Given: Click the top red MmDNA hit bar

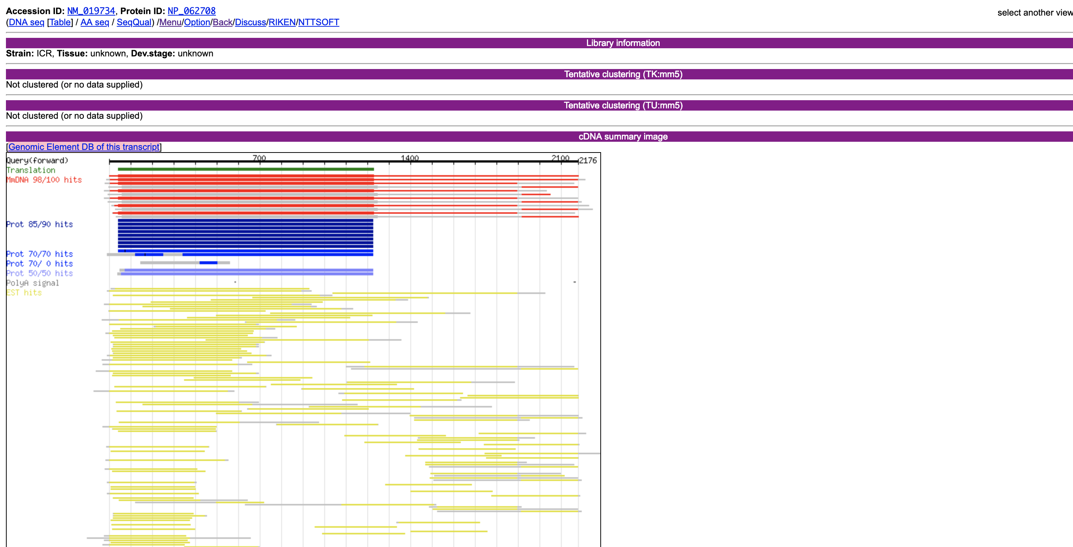Looking at the screenshot, I should pyautogui.click(x=246, y=177).
